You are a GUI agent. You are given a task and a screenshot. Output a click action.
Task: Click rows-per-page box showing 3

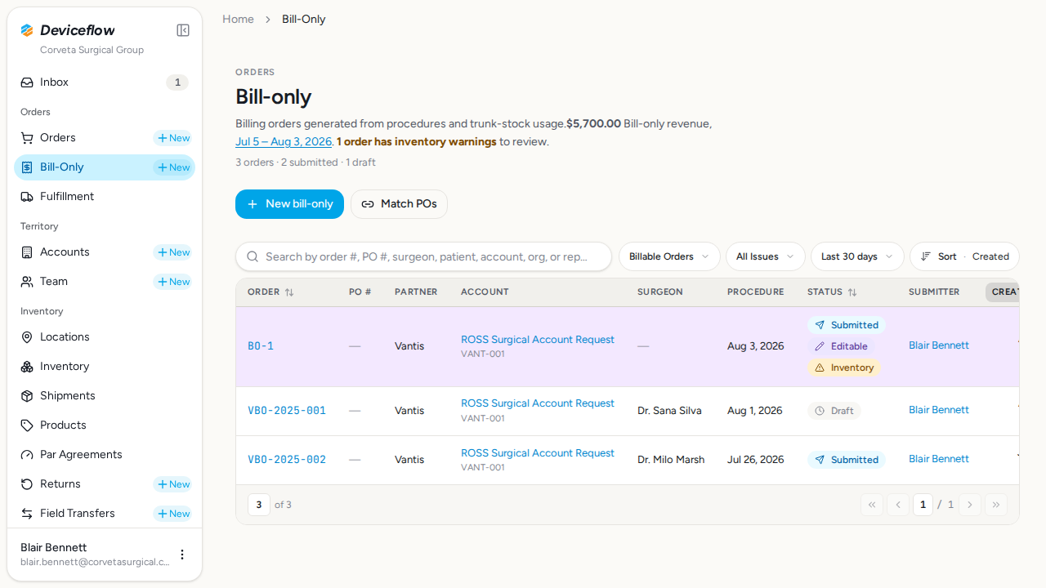[x=259, y=505]
